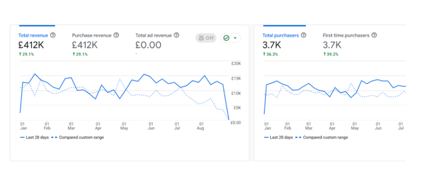
Task: Click the £5K axis label
Action: [237, 108]
